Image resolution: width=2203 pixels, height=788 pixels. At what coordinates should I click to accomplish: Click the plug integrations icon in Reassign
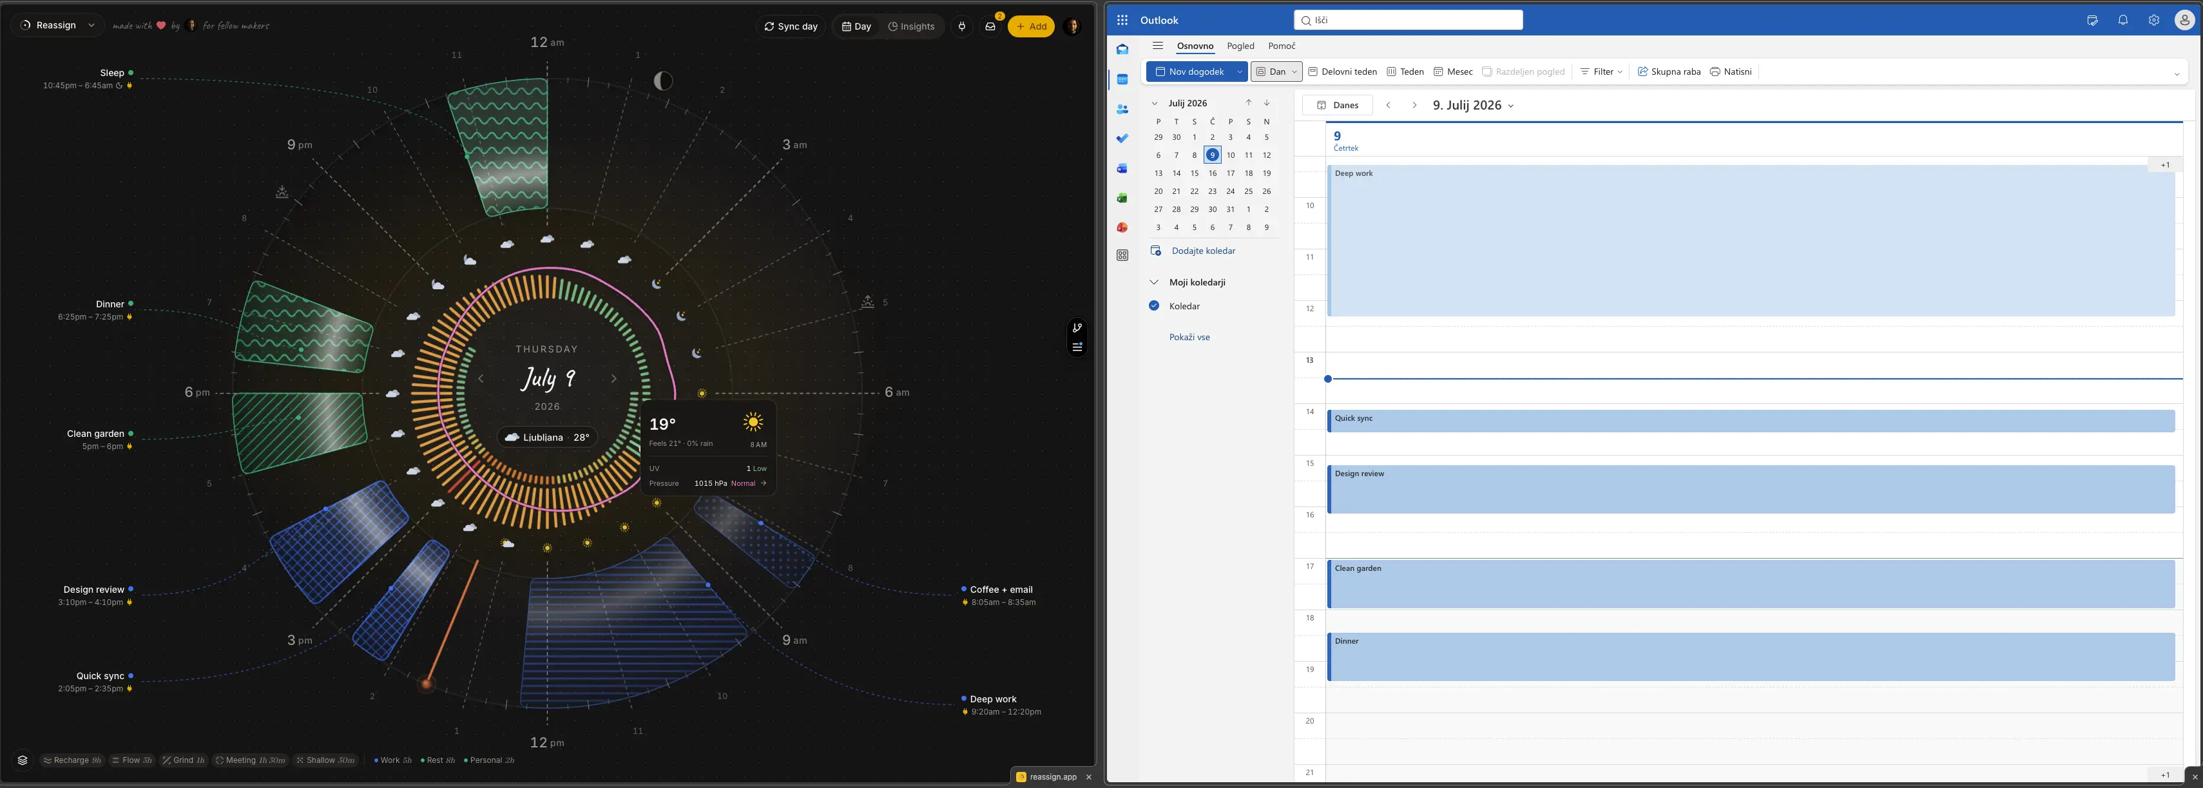(962, 26)
